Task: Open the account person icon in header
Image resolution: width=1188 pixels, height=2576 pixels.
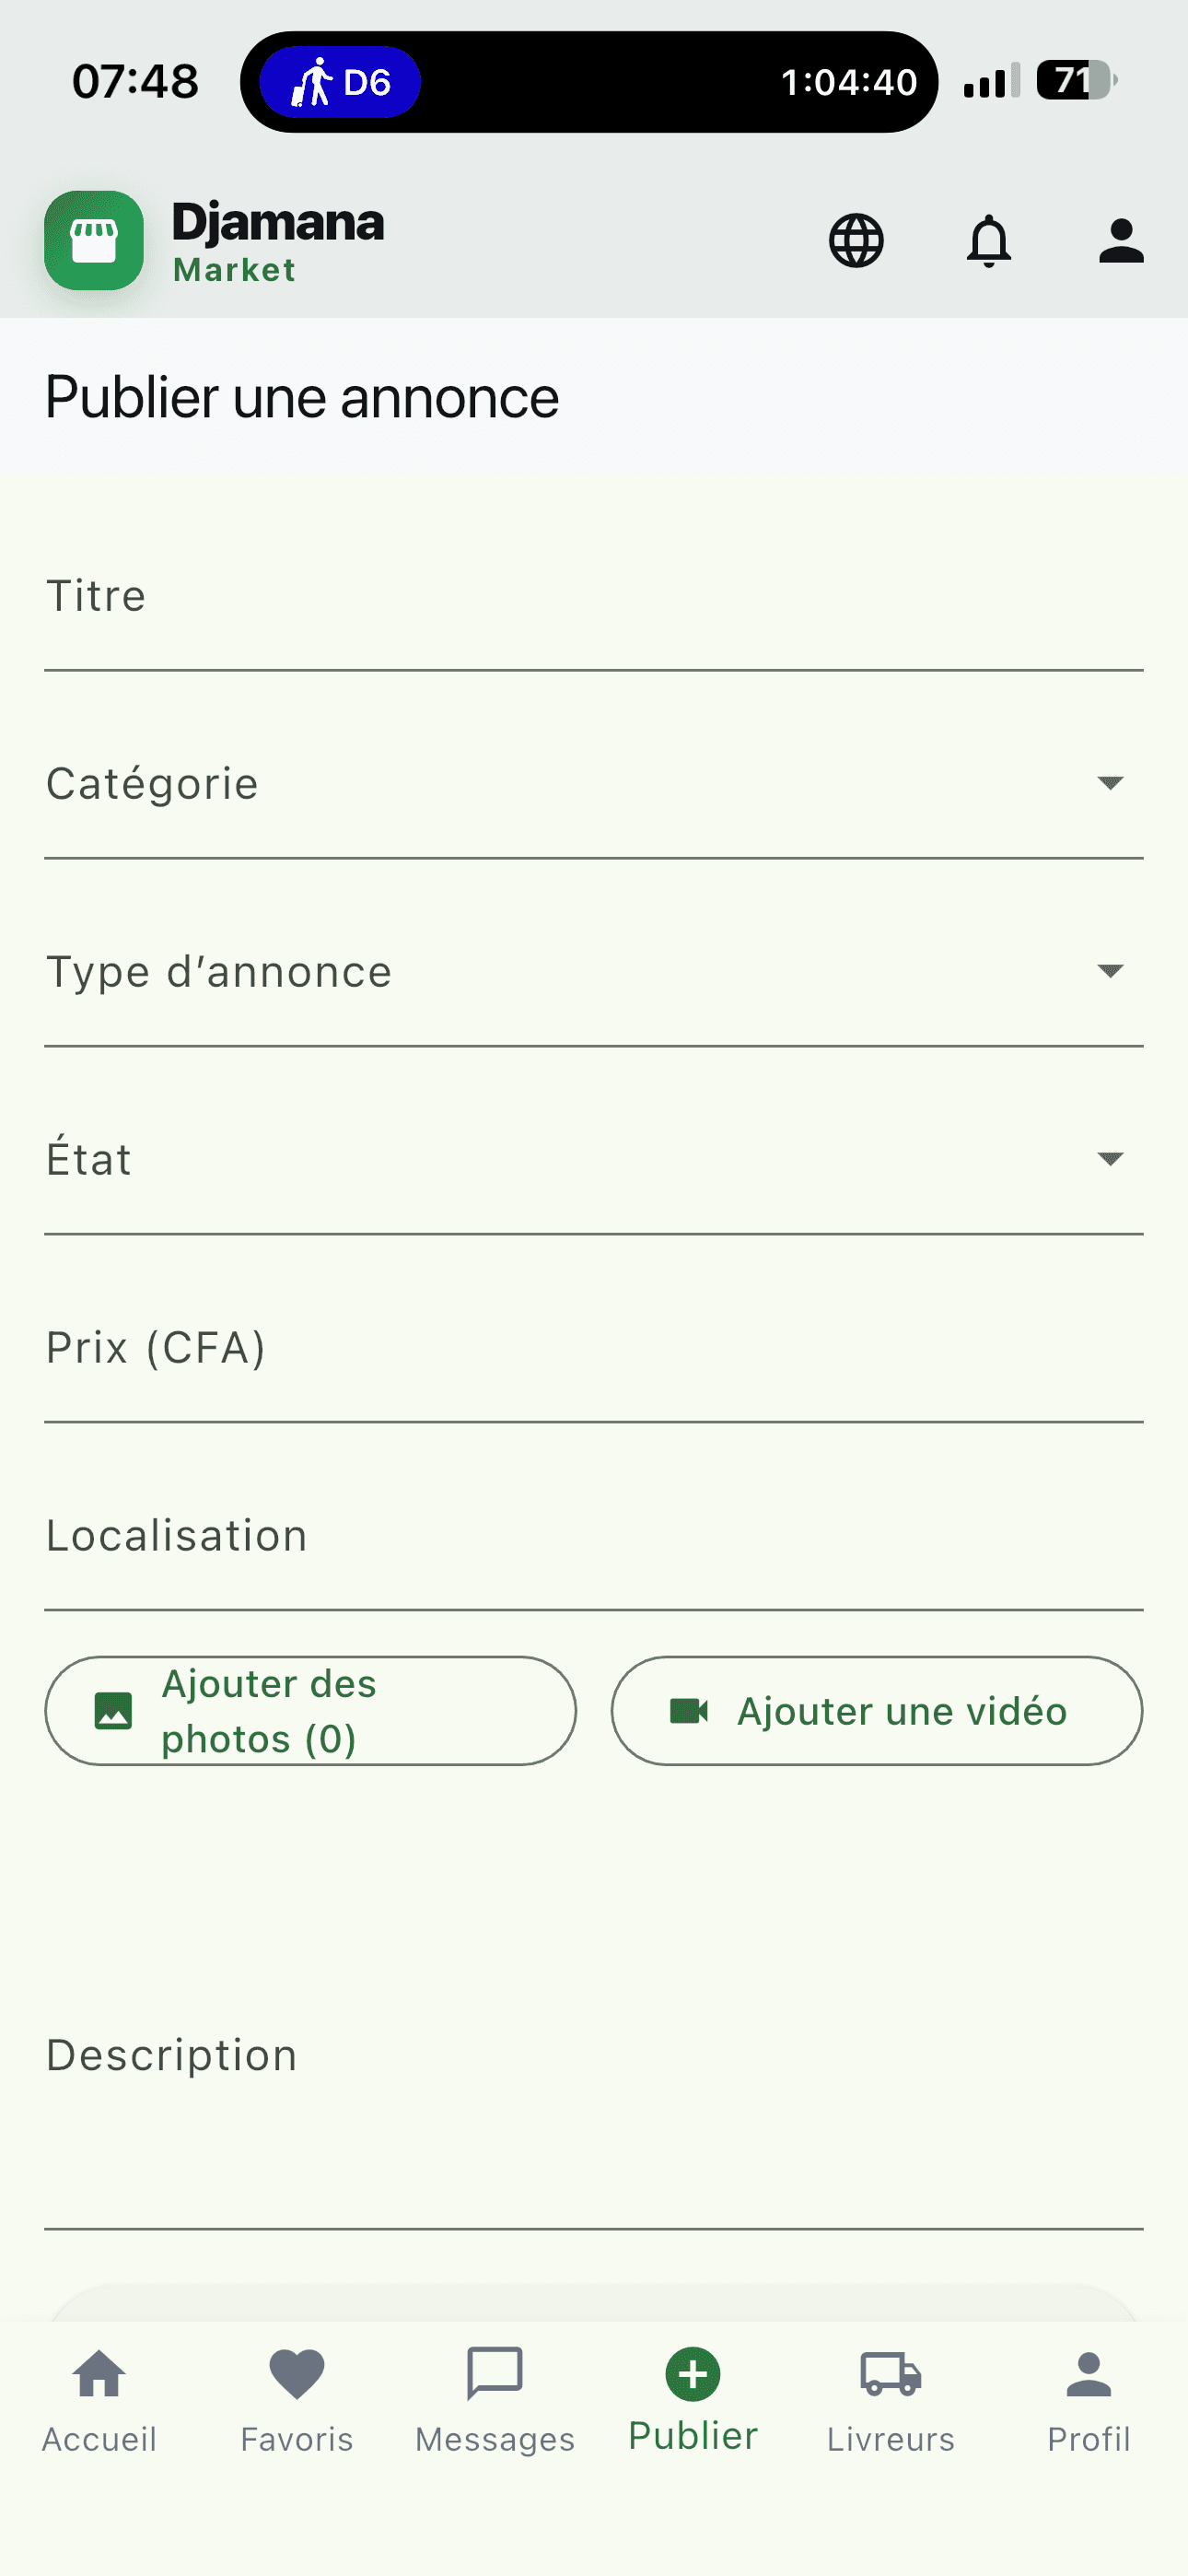Action: (1121, 241)
